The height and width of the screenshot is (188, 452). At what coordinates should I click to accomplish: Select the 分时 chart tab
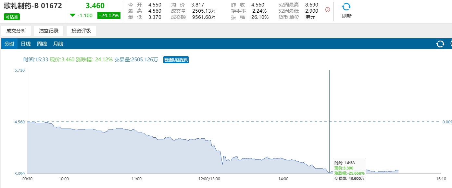click(x=9, y=44)
